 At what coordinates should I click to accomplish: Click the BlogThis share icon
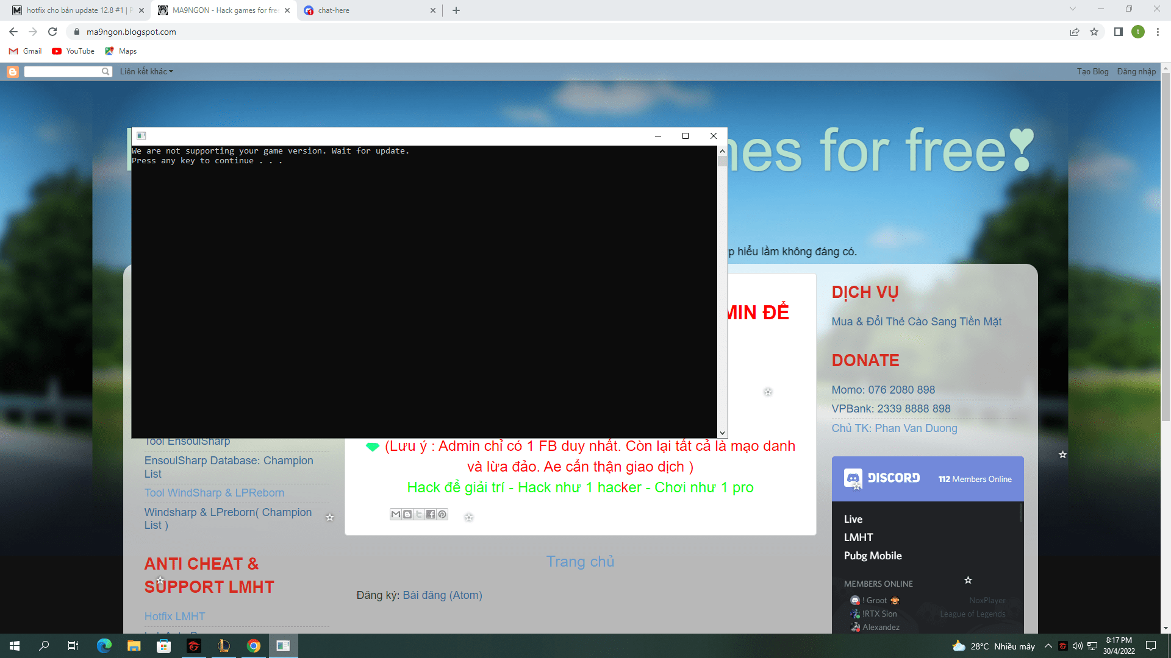click(x=407, y=514)
